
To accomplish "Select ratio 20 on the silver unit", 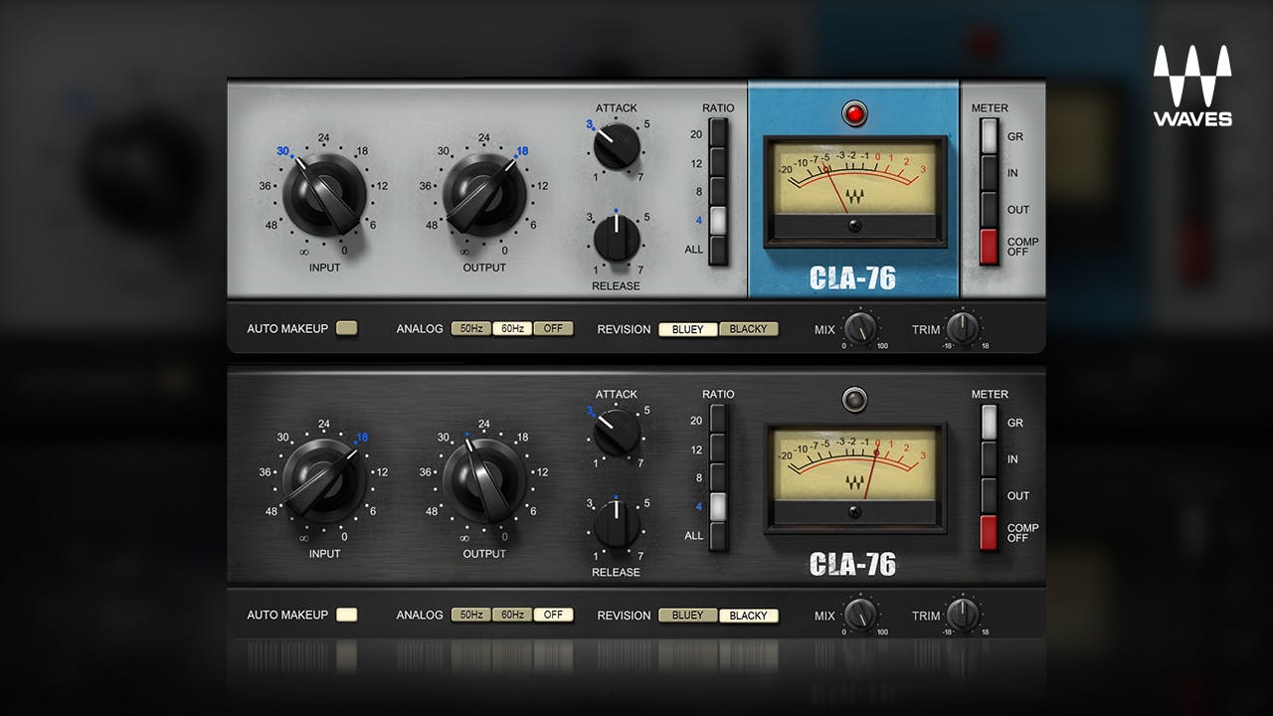I will tap(718, 134).
